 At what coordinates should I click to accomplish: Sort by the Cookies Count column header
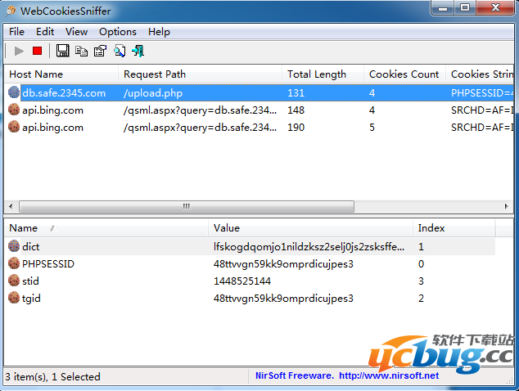tap(405, 74)
